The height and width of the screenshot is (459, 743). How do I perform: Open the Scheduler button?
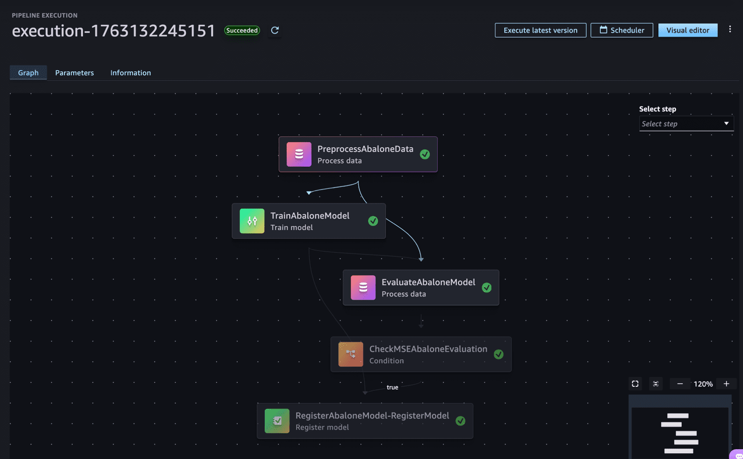click(x=622, y=30)
